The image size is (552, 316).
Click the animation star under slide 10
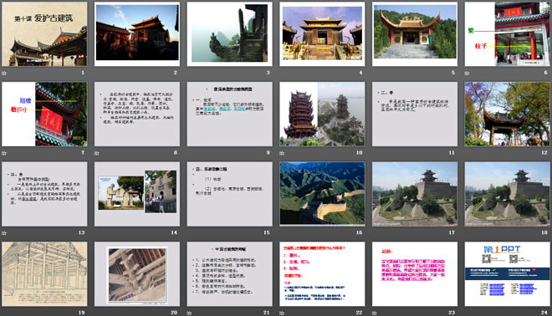click(282, 153)
